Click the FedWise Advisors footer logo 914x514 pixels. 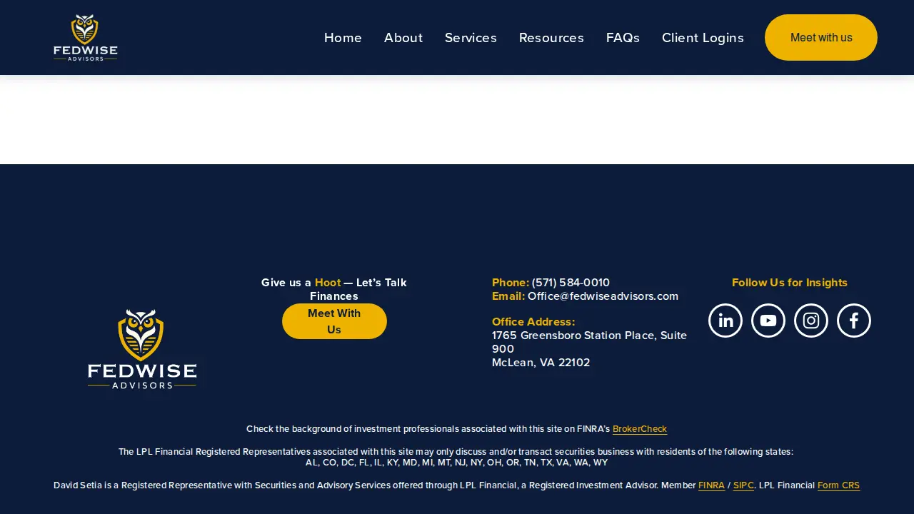click(142, 349)
